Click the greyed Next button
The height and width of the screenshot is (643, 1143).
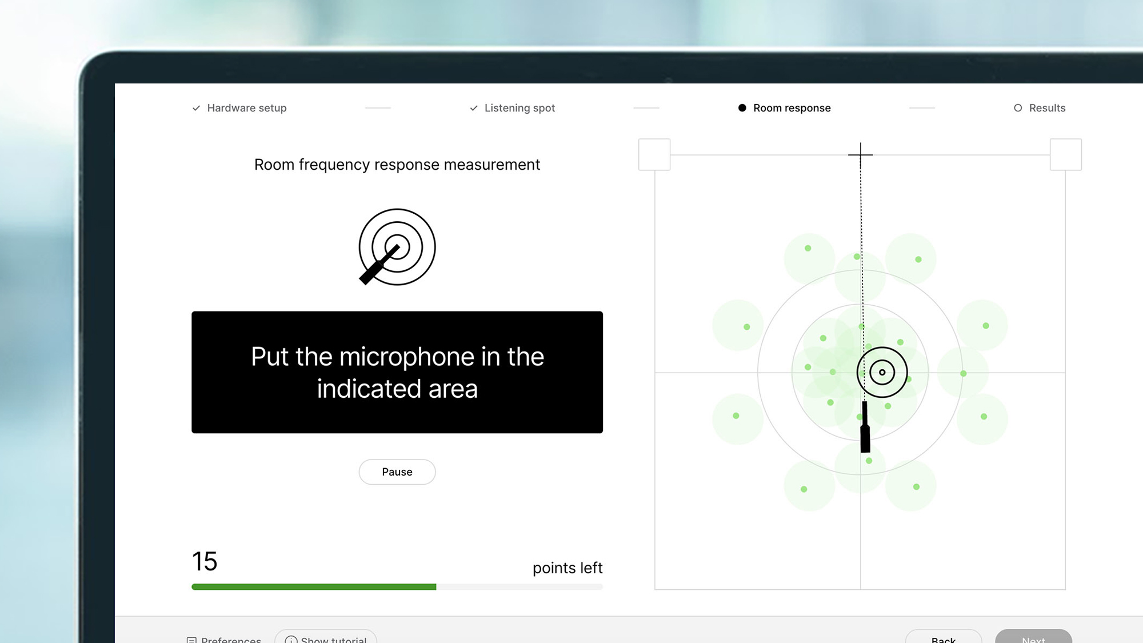tap(1033, 638)
